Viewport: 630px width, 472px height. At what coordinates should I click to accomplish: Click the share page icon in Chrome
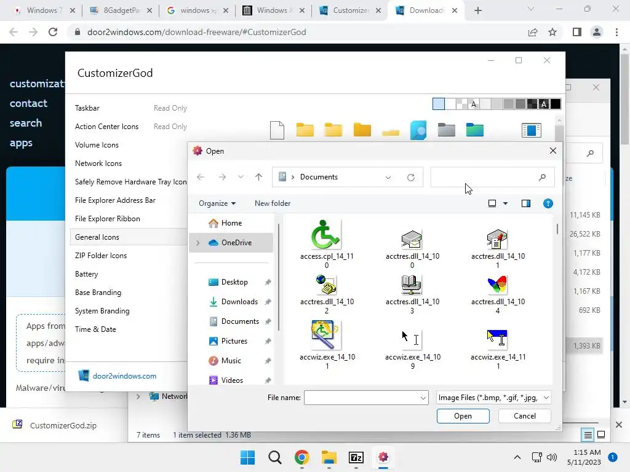[533, 32]
